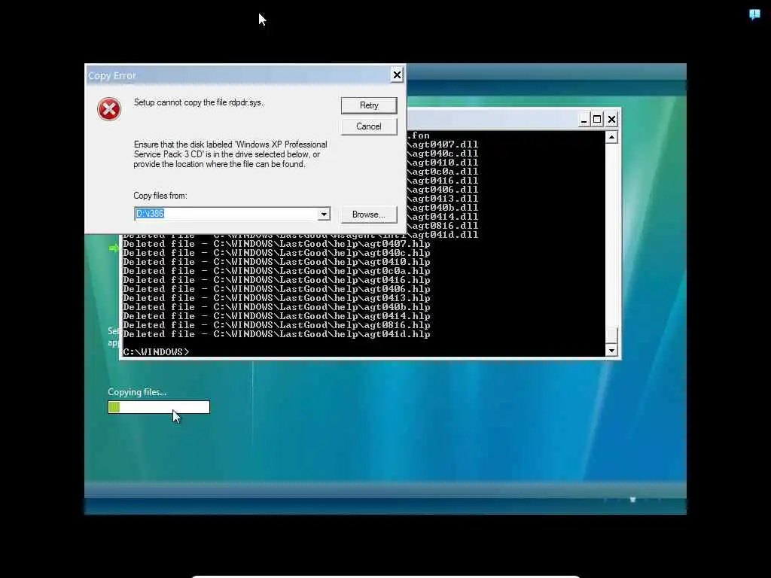Click 'Setup cannot copy the file rdpdr.sys.' text
Screen dimensions: 771x578
199,102
